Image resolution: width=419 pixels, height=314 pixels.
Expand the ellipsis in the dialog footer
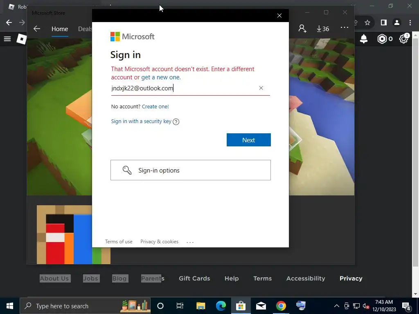pos(190,242)
